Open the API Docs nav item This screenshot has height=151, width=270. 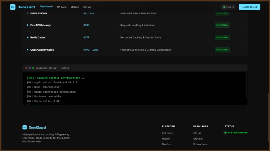pos(62,7)
